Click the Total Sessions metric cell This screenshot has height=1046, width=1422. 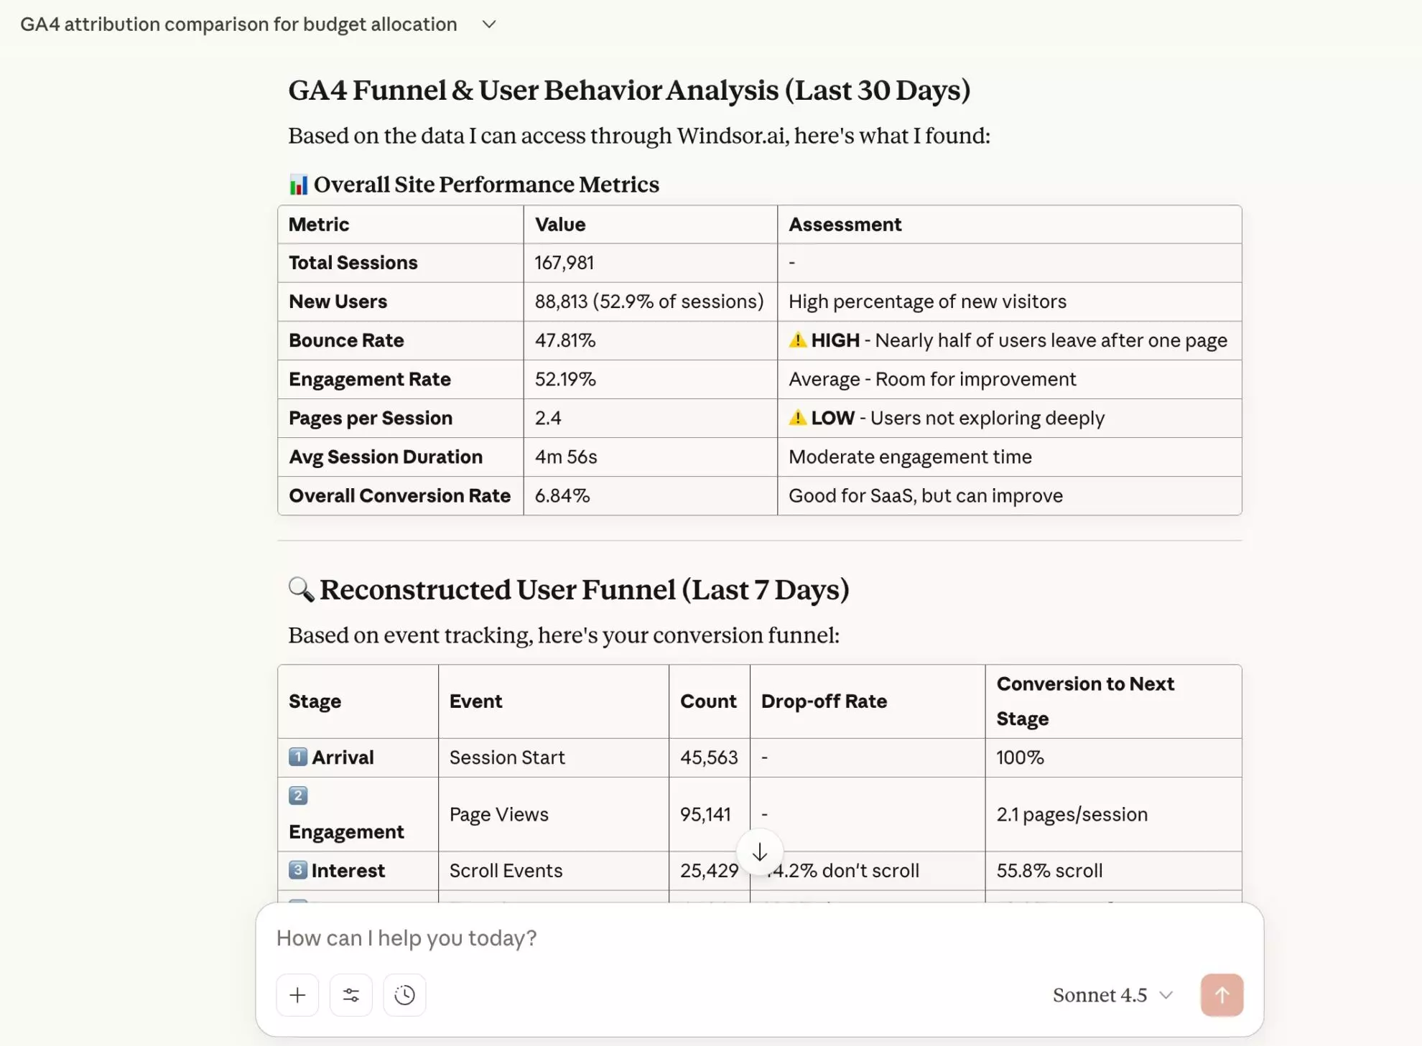point(353,263)
